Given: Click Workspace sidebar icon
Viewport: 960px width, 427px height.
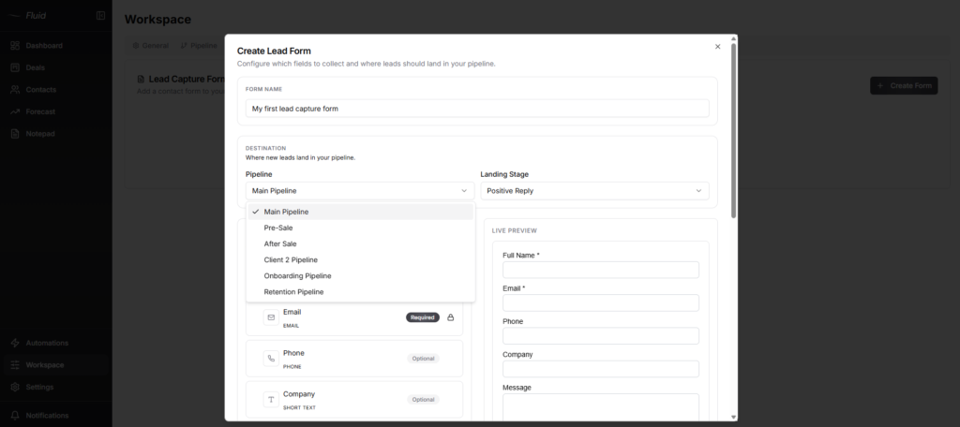Looking at the screenshot, I should coord(15,365).
